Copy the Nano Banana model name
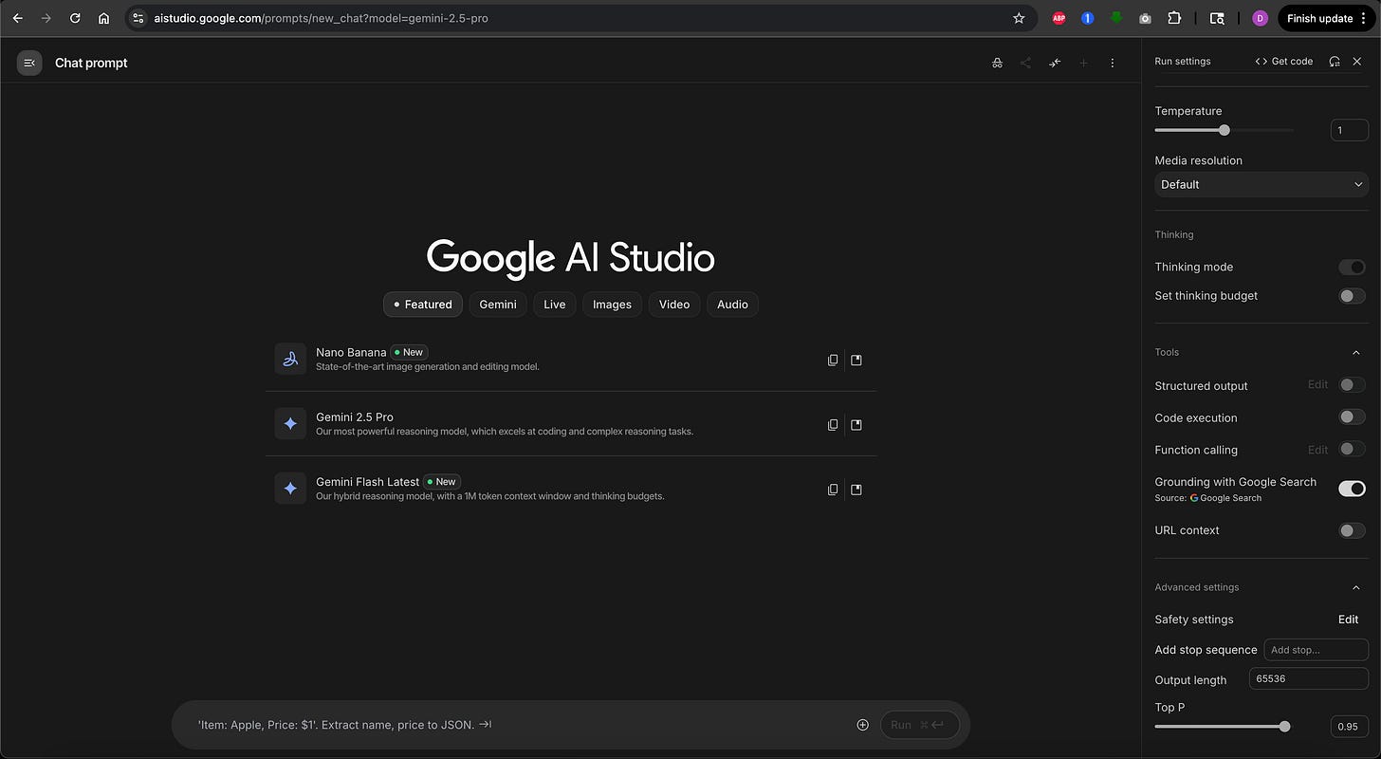Viewport: 1381px width, 759px height. [x=833, y=360]
